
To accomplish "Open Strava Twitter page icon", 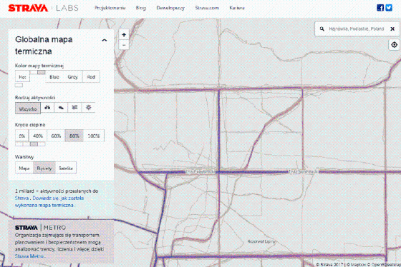I will click(389, 8).
